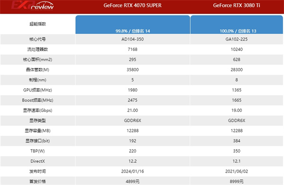Click the 2024/01/16 release date cell
Viewport: 284px width, 185px height.
133,171
